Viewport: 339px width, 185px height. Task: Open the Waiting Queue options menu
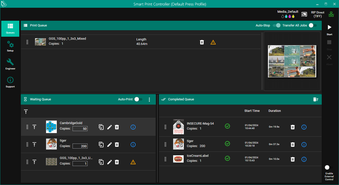coord(149,99)
